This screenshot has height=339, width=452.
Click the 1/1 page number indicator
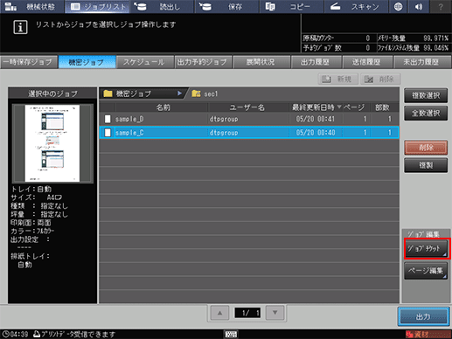pos(247,313)
